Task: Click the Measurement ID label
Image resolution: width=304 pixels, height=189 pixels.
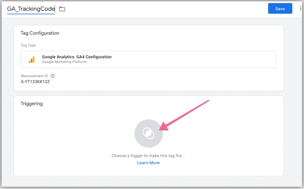Action: point(34,76)
